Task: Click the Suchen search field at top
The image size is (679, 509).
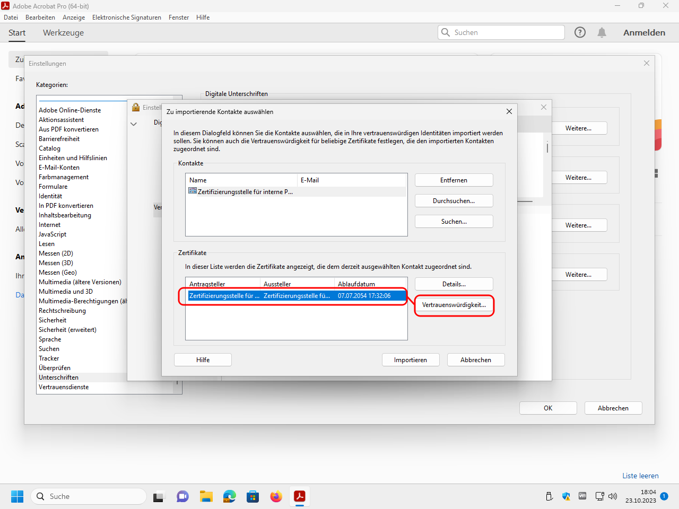Action: 507,32
